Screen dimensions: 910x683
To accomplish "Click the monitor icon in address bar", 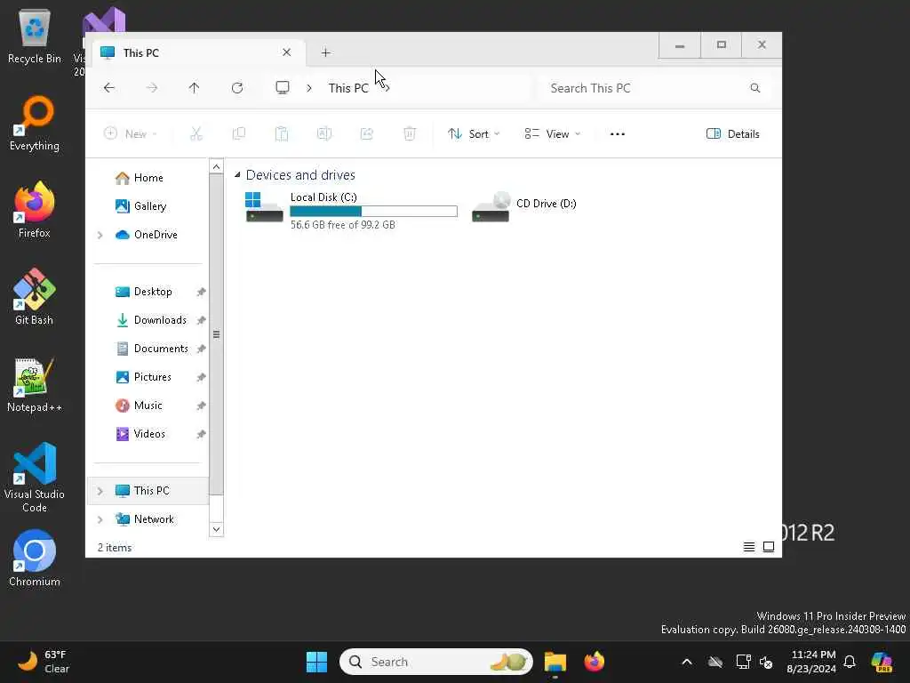I will pyautogui.click(x=282, y=88).
